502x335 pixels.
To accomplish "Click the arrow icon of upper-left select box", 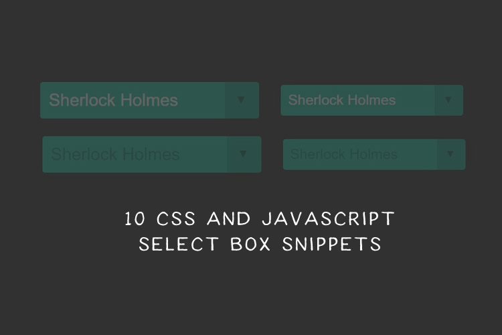I will click(x=241, y=100).
